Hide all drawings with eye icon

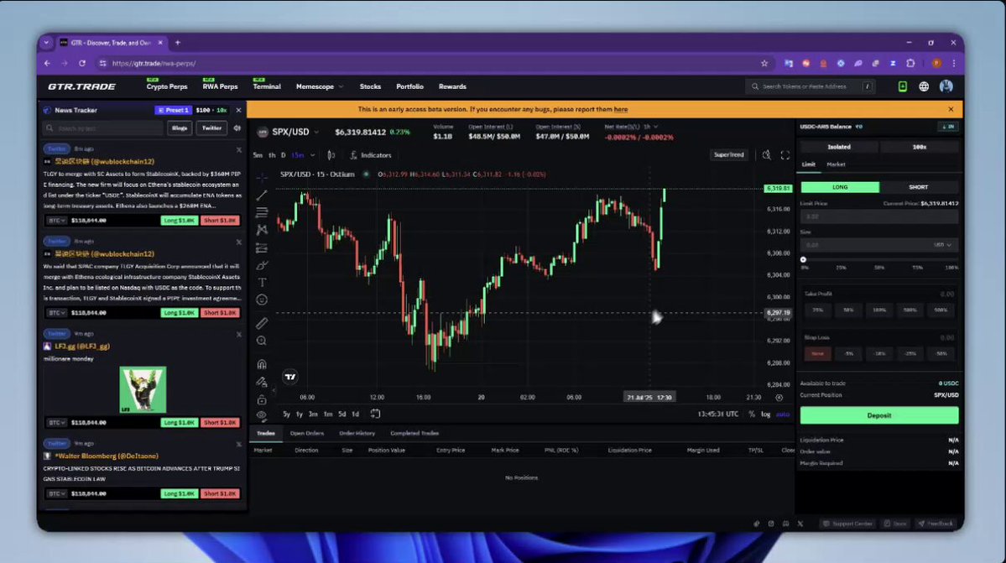[262, 414]
